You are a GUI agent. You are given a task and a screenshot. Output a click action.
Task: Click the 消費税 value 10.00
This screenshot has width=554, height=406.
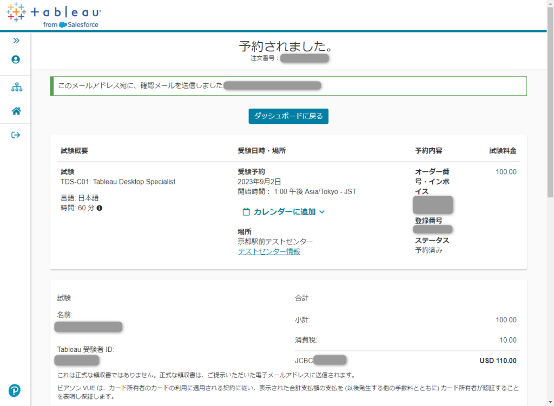point(507,340)
